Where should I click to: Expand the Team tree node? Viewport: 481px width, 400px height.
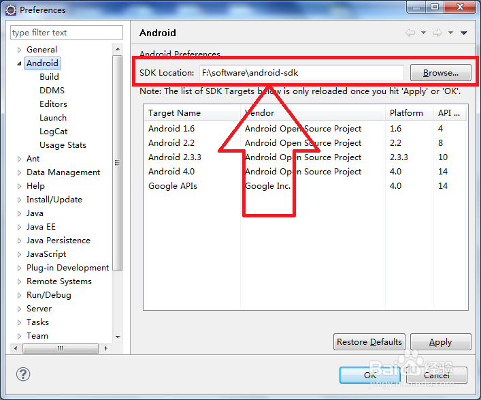[19, 336]
